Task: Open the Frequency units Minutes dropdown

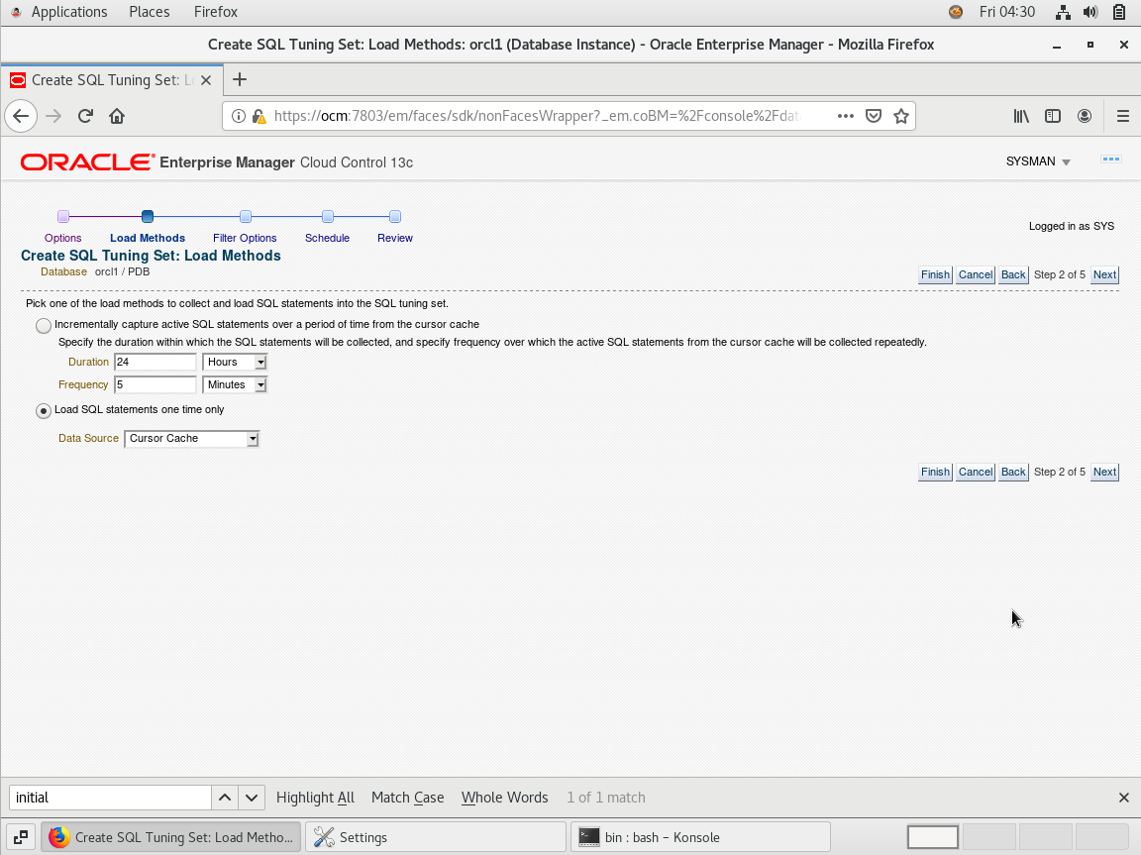Action: [235, 385]
